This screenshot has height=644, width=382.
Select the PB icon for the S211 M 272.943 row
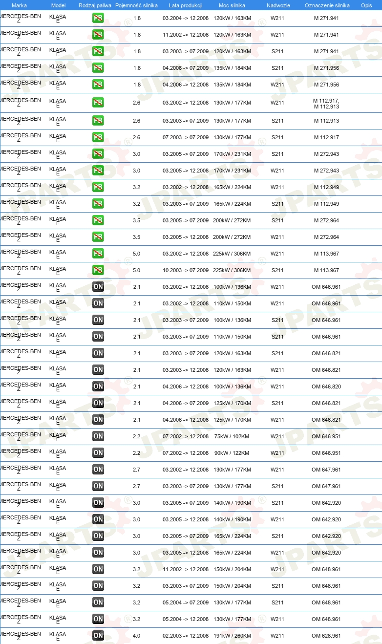98,154
